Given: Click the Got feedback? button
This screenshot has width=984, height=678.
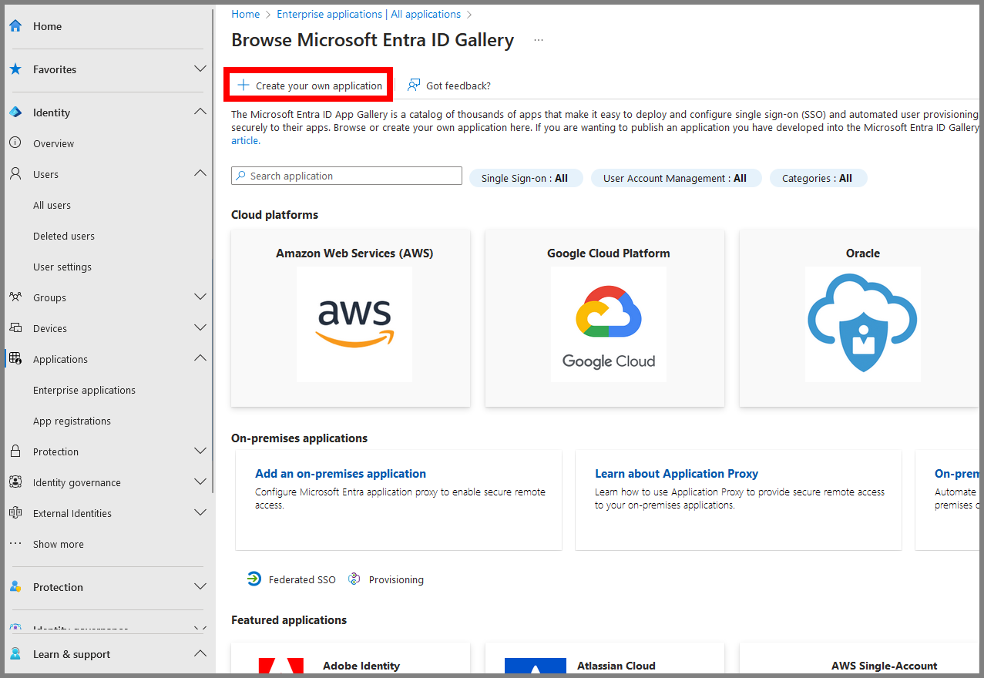Looking at the screenshot, I should pyautogui.click(x=449, y=86).
